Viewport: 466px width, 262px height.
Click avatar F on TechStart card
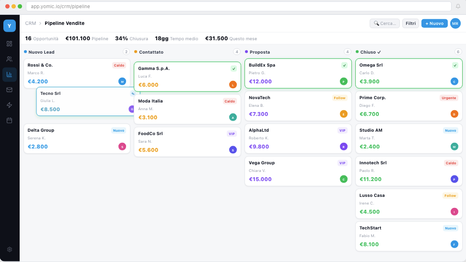[454, 244]
